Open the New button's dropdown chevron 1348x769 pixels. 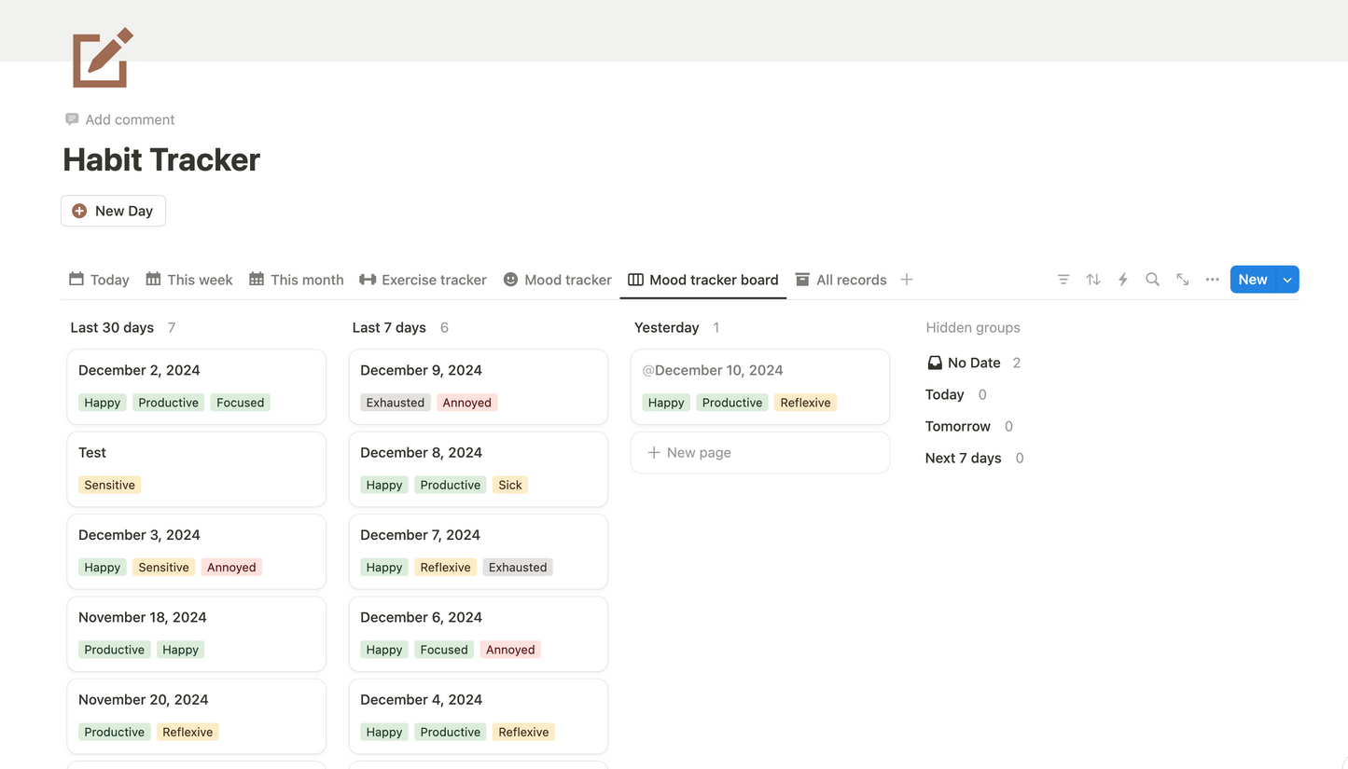coord(1285,279)
